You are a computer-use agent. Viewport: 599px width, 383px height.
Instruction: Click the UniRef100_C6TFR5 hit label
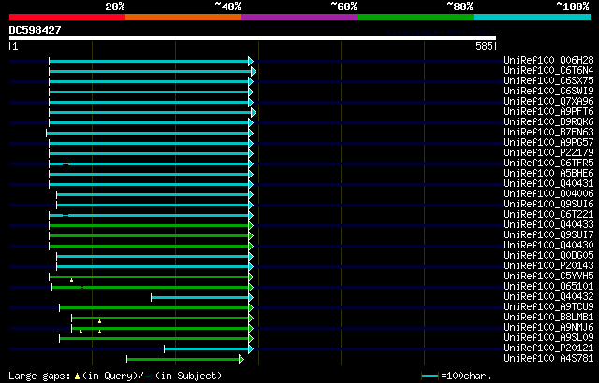[x=549, y=163]
